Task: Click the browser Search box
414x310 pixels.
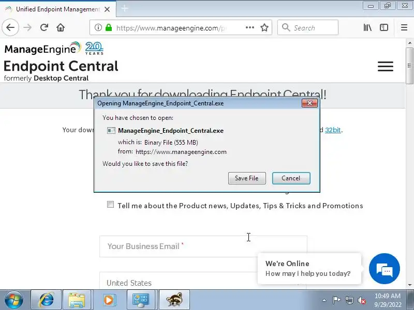Action: coord(307,27)
